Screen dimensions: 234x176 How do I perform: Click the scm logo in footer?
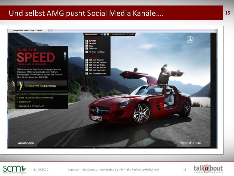click(14, 169)
